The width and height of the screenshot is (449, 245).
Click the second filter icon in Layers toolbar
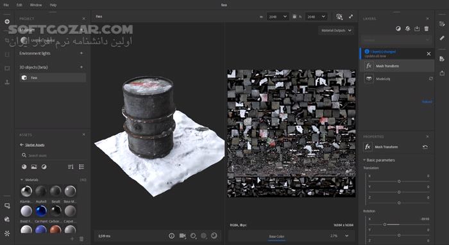(408, 29)
